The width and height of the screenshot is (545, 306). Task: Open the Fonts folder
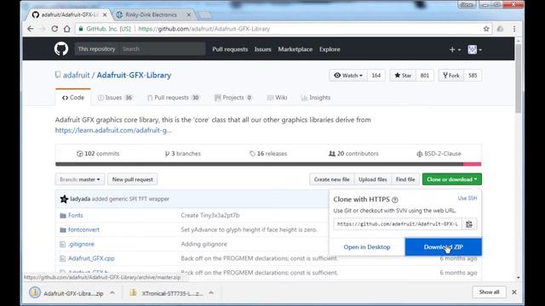click(76, 215)
